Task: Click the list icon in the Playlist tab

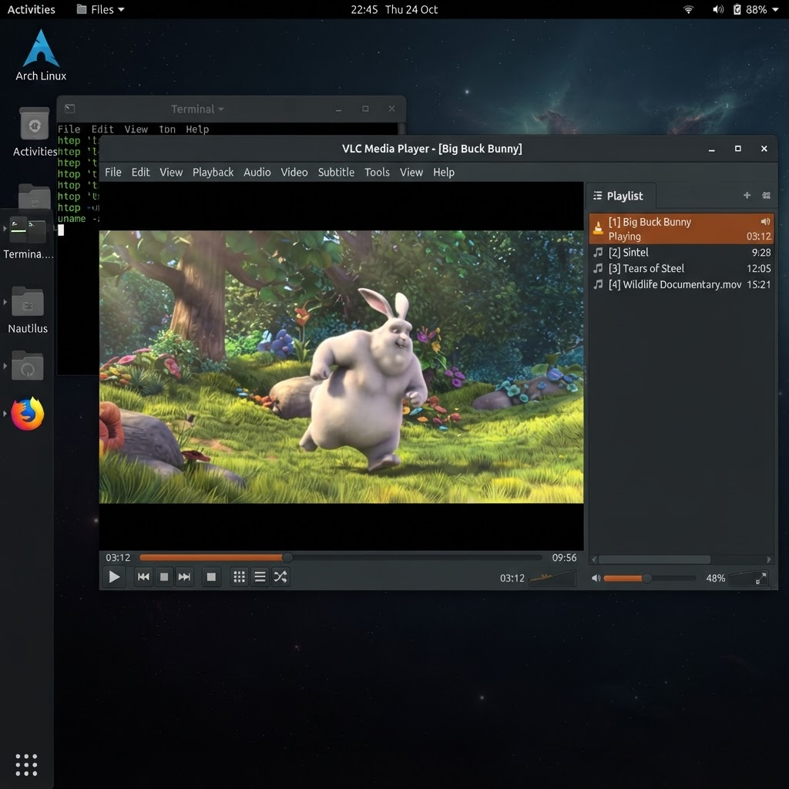Action: 597,196
